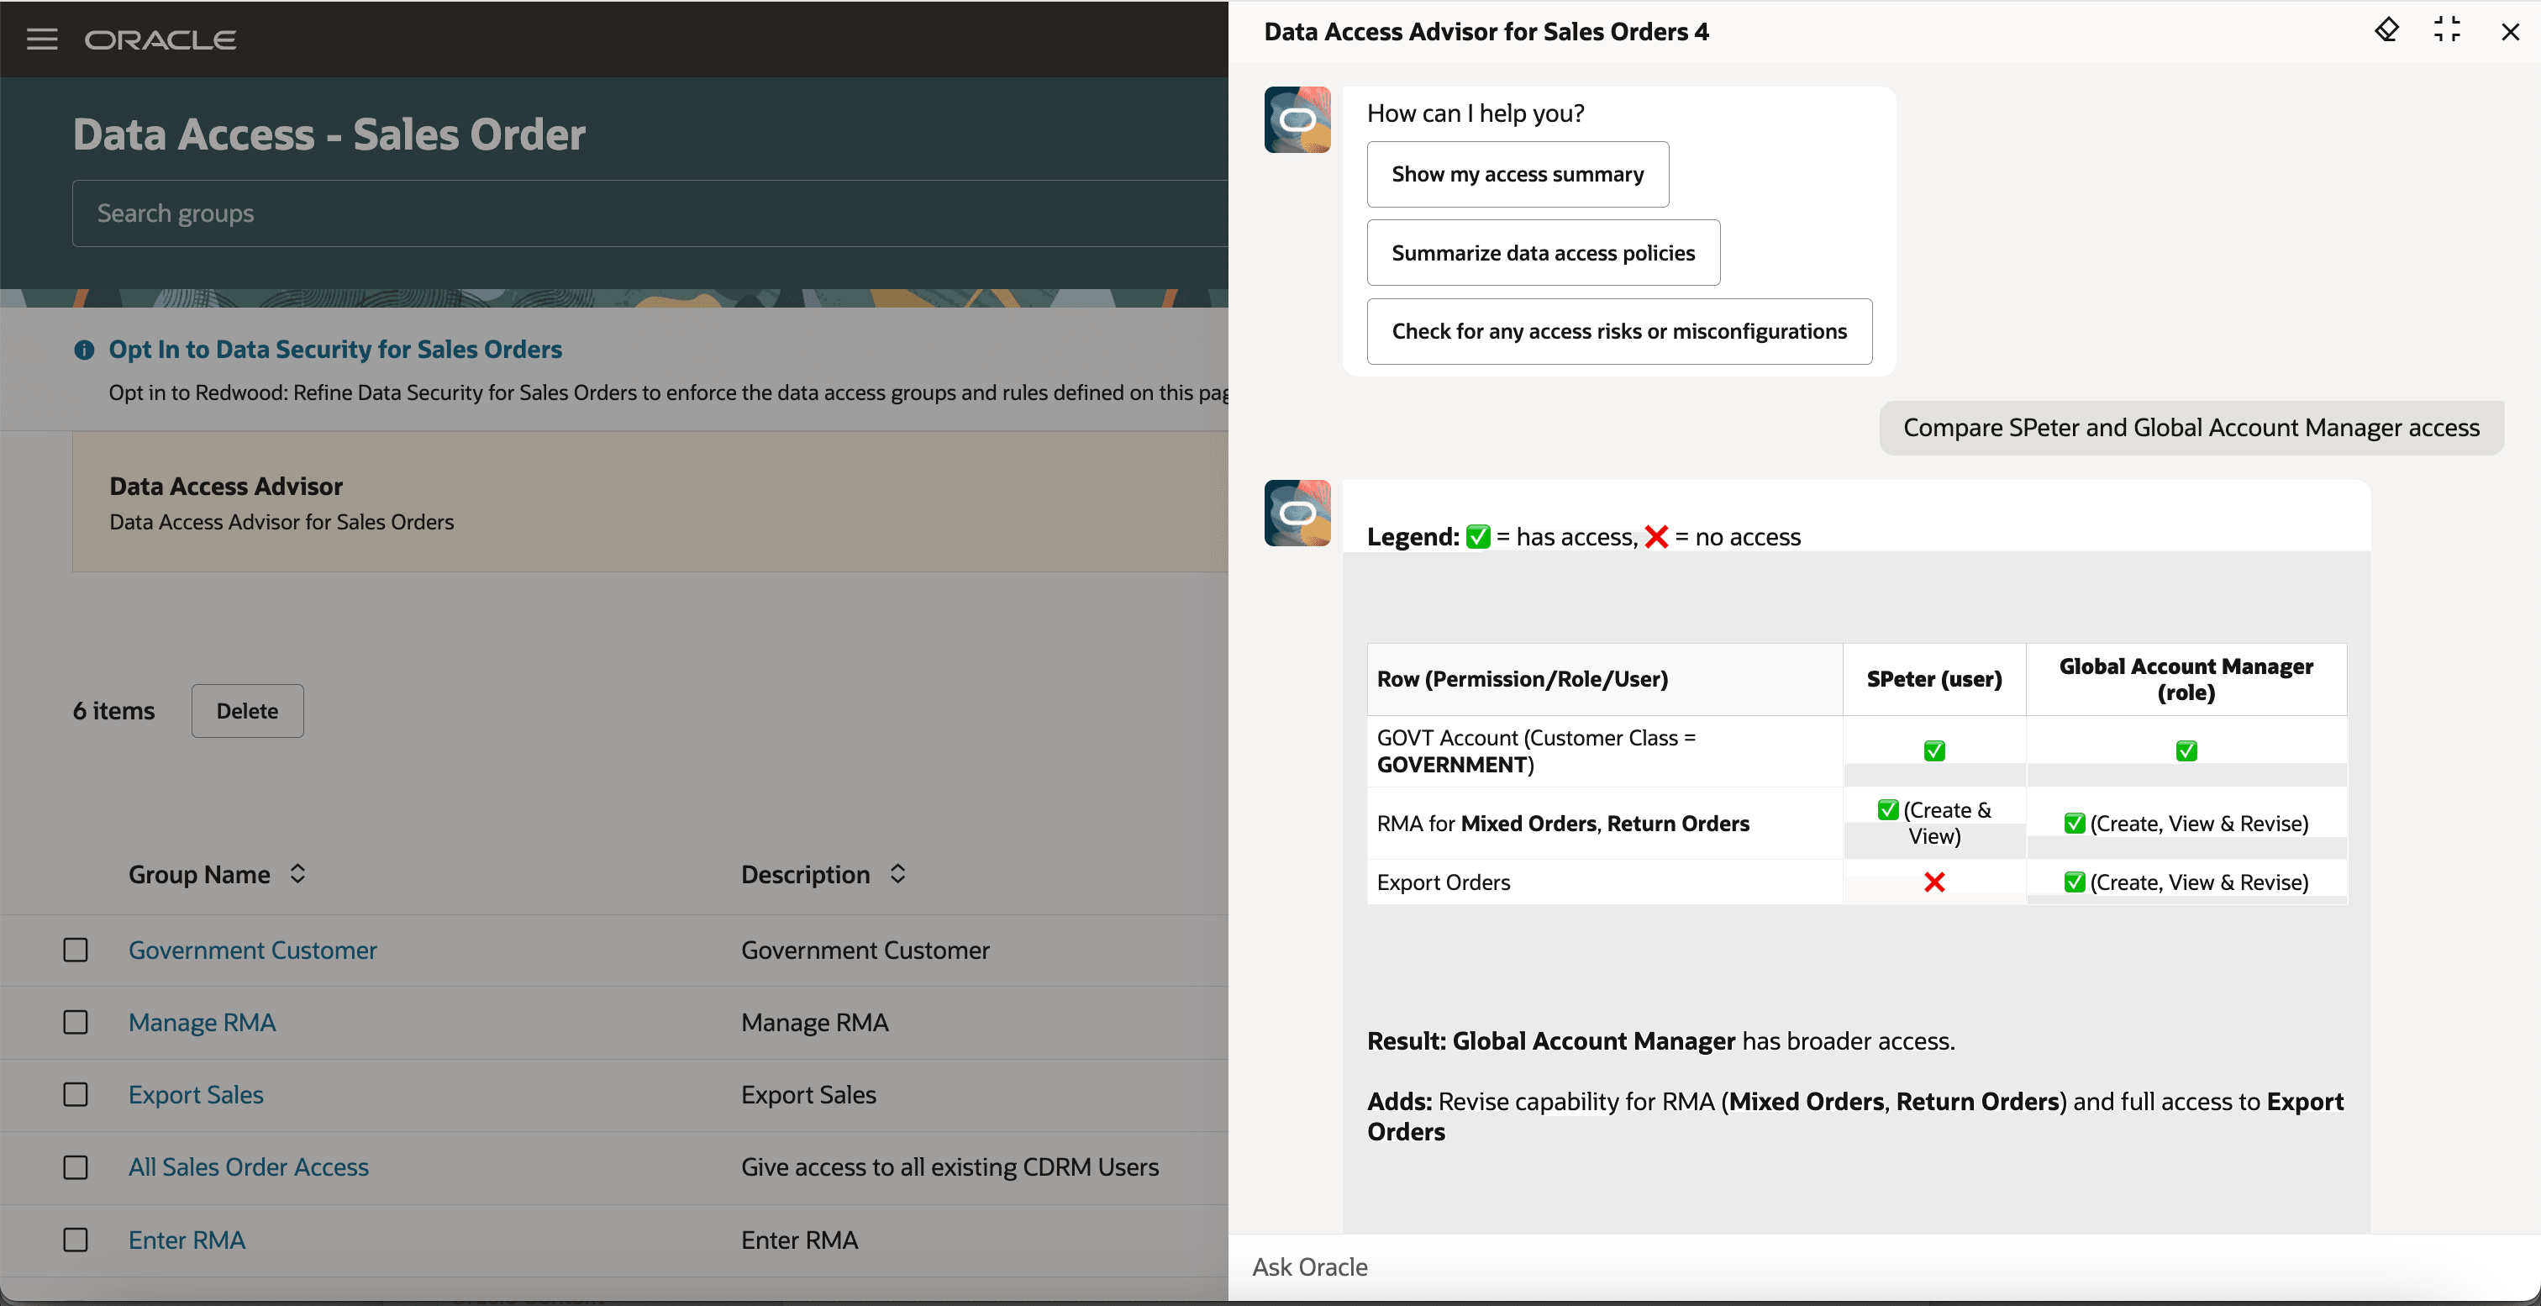Check the Export Sales checkbox

[76, 1095]
